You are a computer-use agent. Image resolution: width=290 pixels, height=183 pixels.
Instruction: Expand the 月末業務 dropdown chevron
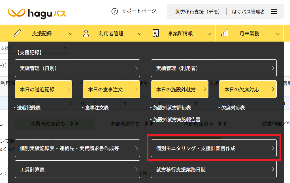(x=278, y=34)
